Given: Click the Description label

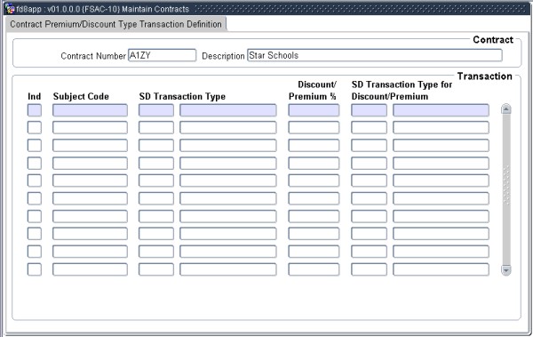Looking at the screenshot, I should click(223, 56).
